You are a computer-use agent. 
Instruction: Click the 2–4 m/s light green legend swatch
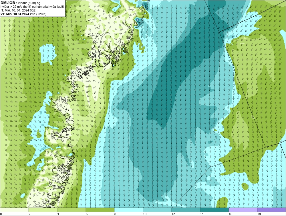click(43, 210)
